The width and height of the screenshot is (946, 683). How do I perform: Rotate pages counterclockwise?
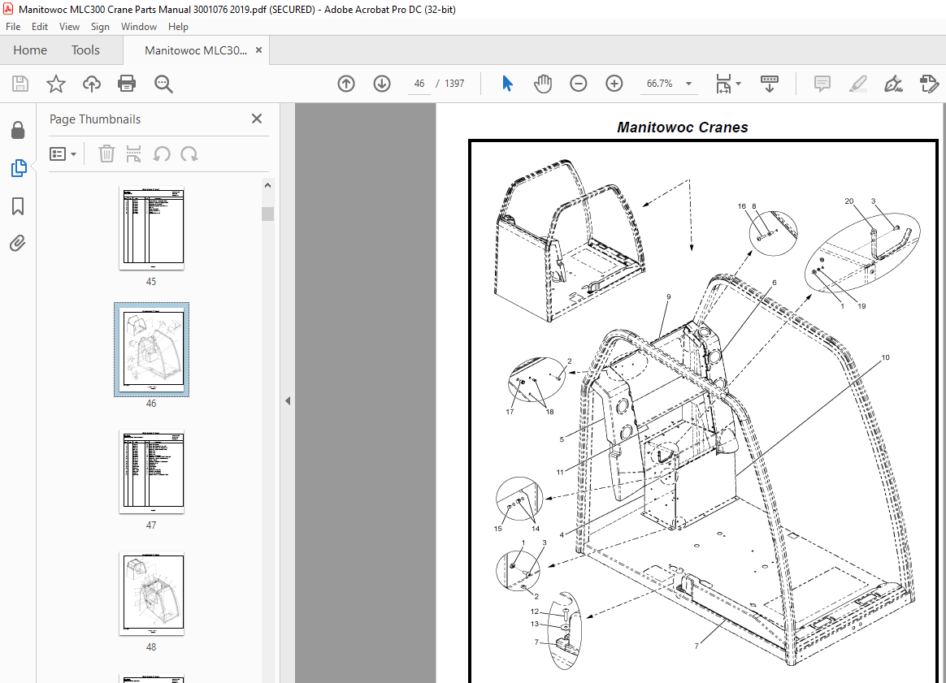point(161,154)
